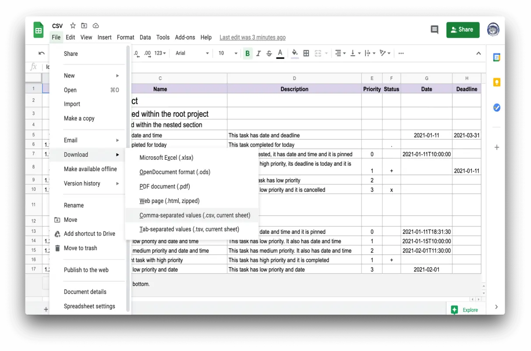Expand the horizontal align dropdown

[340, 53]
